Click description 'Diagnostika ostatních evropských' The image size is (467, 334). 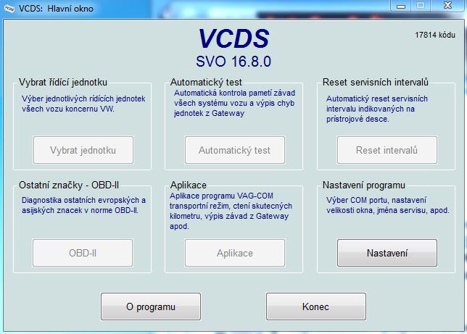83,200
